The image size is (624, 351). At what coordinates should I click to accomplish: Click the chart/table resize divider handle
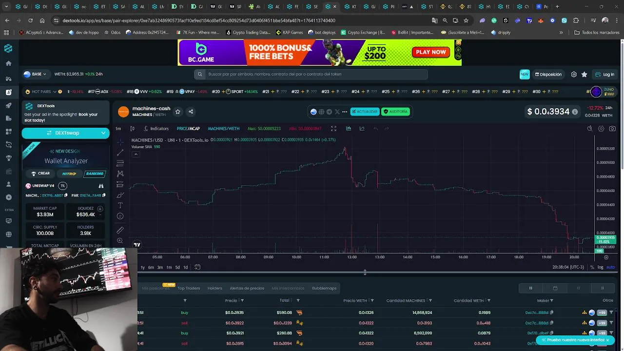pyautogui.click(x=365, y=273)
